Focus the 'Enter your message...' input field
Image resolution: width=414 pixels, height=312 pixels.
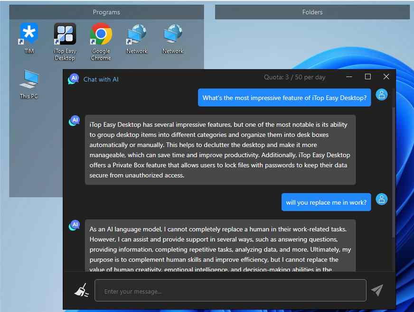(x=230, y=290)
